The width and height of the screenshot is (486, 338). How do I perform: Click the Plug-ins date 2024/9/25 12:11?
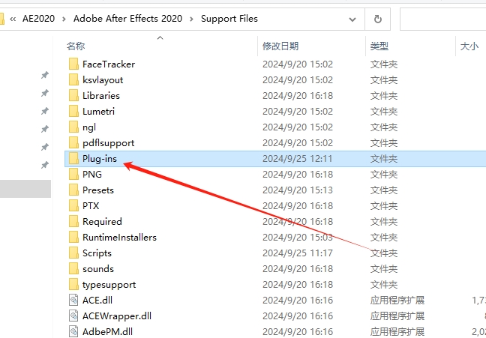(297, 159)
